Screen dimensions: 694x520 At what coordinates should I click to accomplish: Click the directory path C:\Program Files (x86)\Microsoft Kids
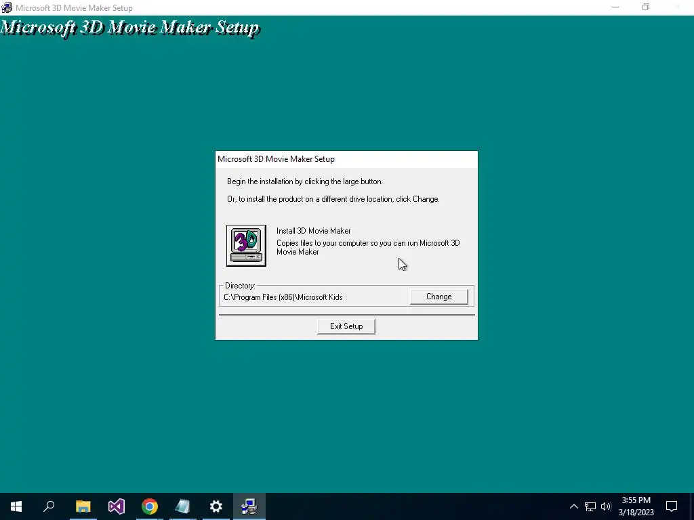pos(283,297)
